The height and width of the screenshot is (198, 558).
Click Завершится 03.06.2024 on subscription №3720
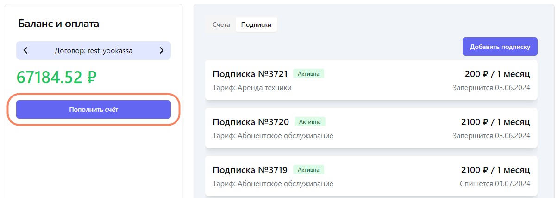pyautogui.click(x=491, y=136)
